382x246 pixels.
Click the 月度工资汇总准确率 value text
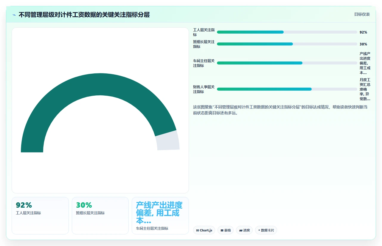tap(365, 89)
